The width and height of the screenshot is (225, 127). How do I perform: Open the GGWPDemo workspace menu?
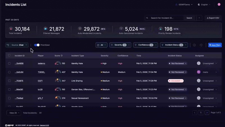pos(183,5)
